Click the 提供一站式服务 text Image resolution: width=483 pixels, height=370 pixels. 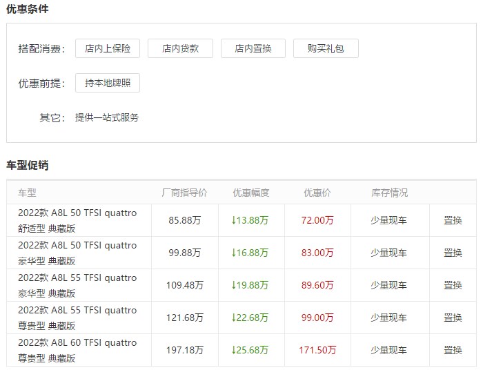coord(107,117)
